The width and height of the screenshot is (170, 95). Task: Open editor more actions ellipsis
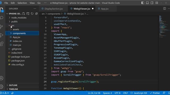[x=169, y=9]
